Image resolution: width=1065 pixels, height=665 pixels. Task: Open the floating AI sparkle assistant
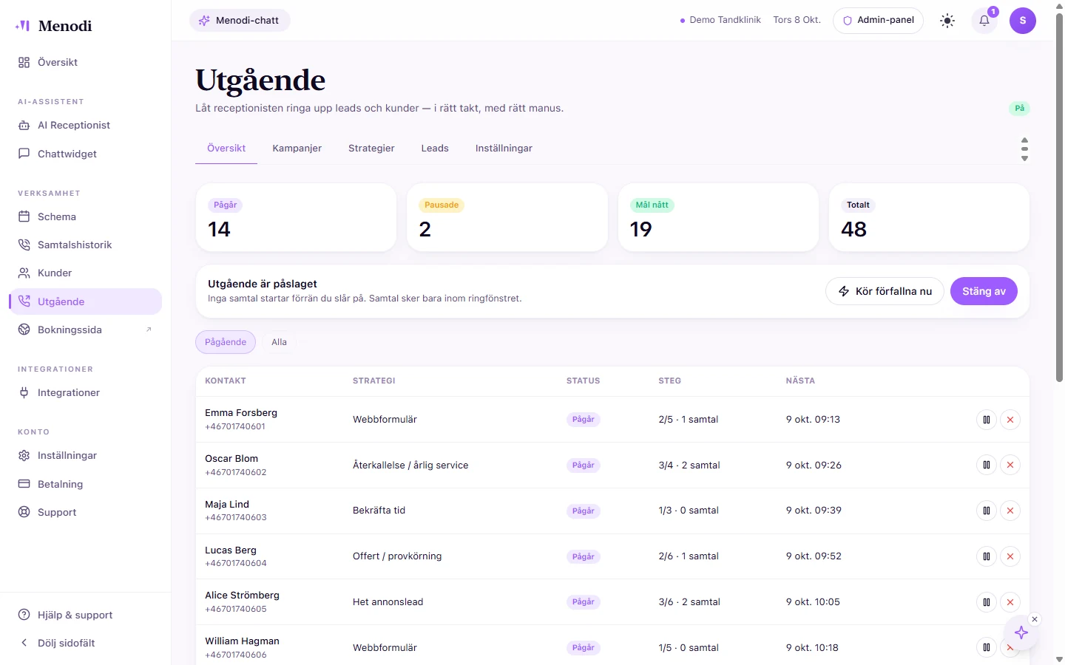pyautogui.click(x=1021, y=632)
